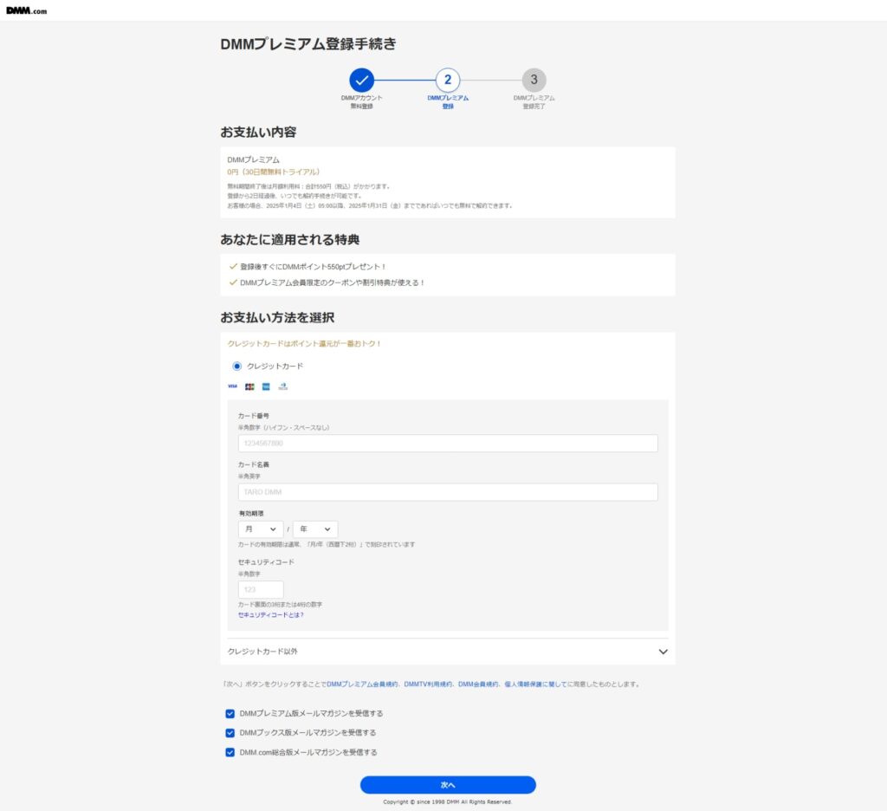887x811 pixels.
Task: Click the お支払い方法を選択 heading
Action: click(277, 317)
